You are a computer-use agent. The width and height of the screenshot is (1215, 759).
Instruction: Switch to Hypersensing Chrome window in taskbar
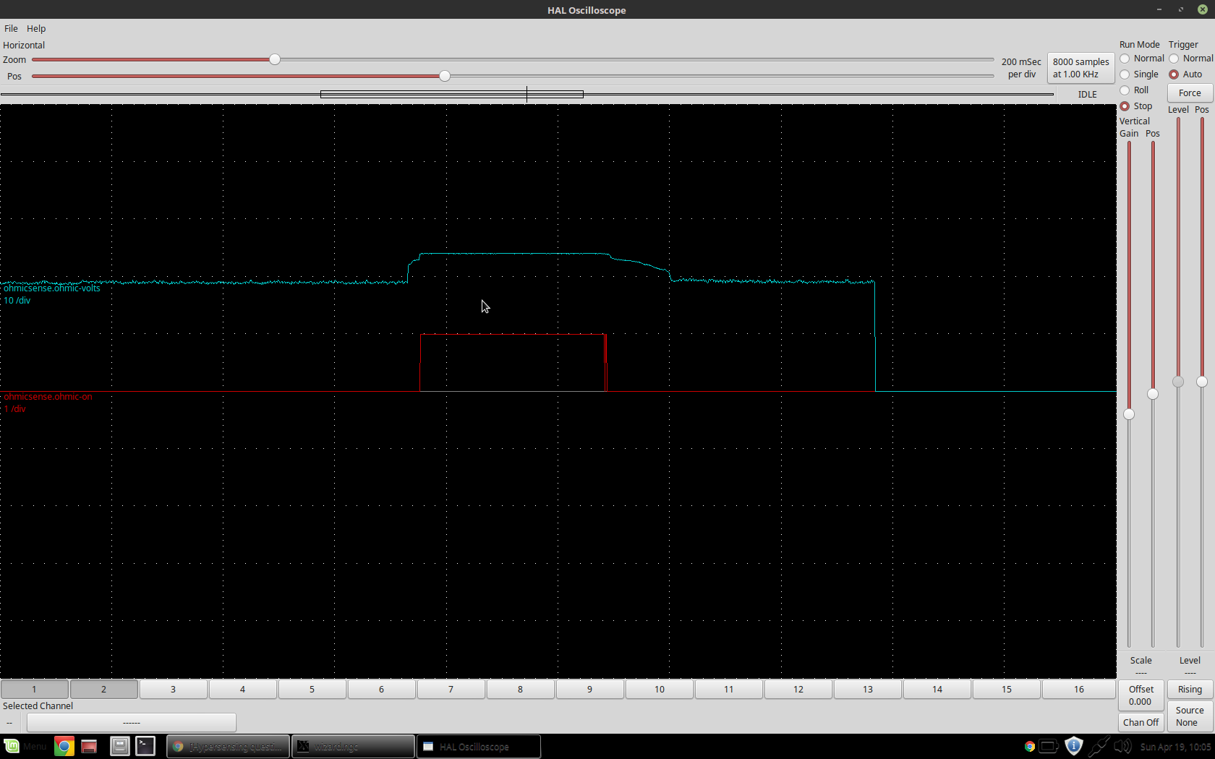click(x=229, y=746)
